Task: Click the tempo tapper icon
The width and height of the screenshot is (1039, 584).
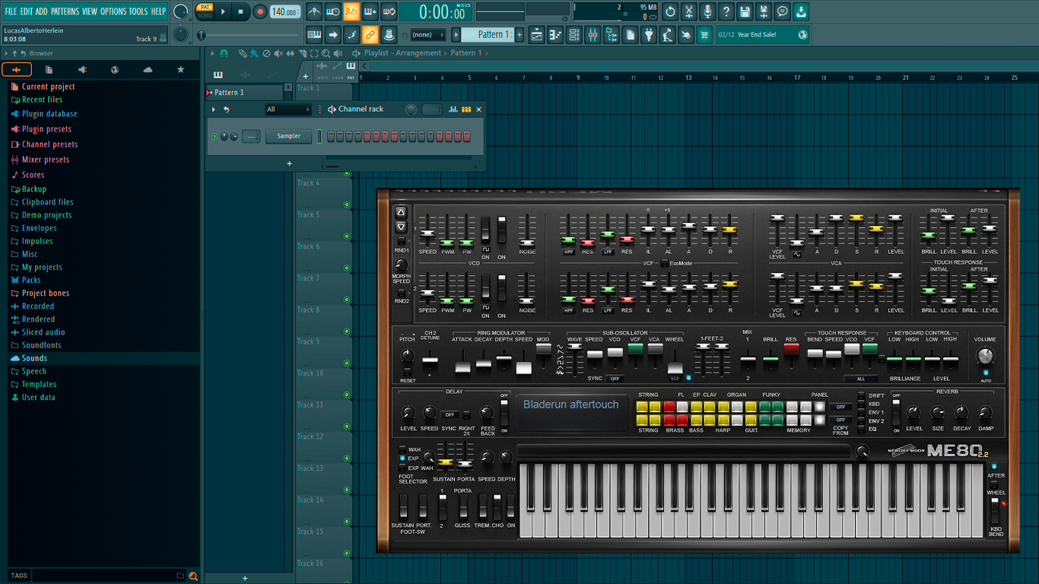Action: [667, 34]
